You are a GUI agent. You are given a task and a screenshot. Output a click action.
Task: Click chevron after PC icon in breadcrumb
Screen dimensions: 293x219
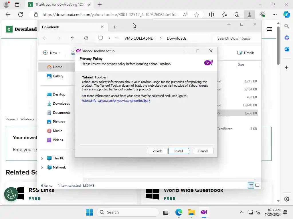click(109, 38)
